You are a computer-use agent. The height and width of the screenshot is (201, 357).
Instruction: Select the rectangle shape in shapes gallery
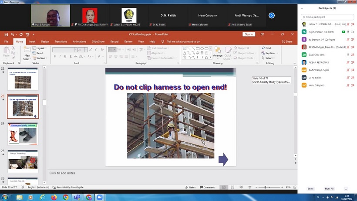tap(198, 48)
